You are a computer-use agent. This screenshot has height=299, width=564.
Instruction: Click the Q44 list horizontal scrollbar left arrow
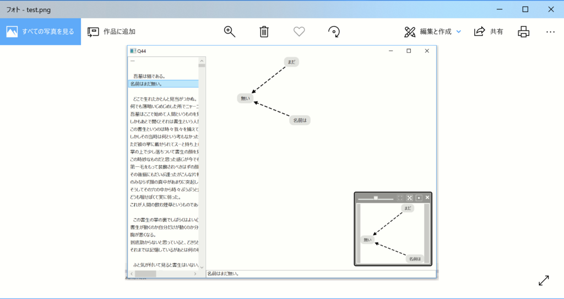(132, 274)
